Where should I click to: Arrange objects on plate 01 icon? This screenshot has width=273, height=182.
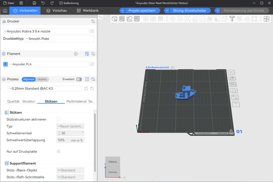point(233,84)
